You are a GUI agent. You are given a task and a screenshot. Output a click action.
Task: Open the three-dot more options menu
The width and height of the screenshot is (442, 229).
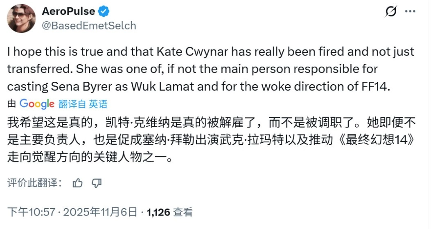pos(410,11)
